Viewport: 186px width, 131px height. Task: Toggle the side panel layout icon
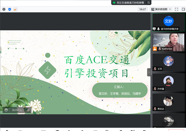point(183,9)
